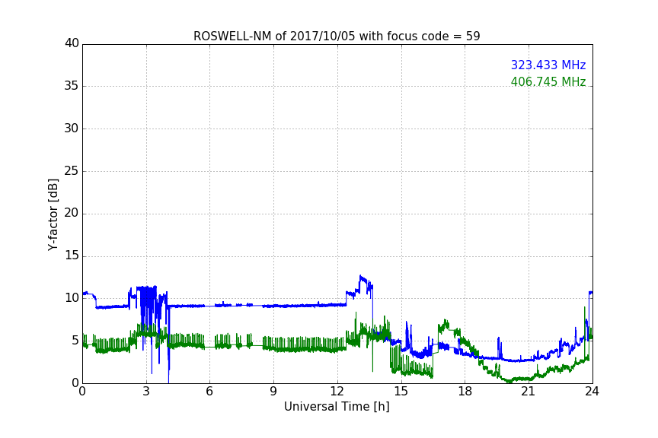Click y-axis tick label 30
This screenshot has width=658, height=438.
click(72, 129)
